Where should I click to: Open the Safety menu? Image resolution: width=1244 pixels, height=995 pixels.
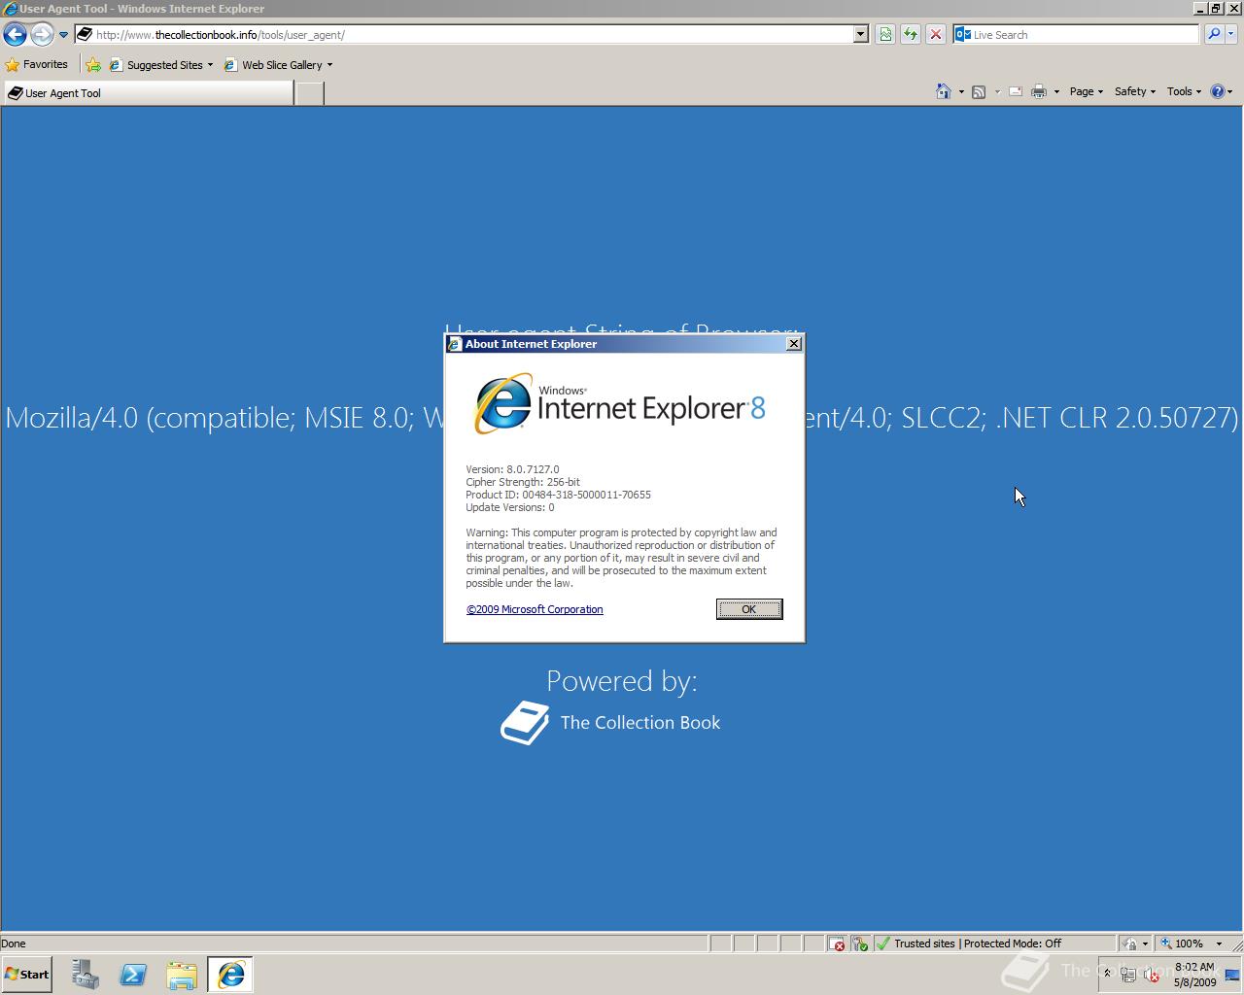[x=1134, y=91]
